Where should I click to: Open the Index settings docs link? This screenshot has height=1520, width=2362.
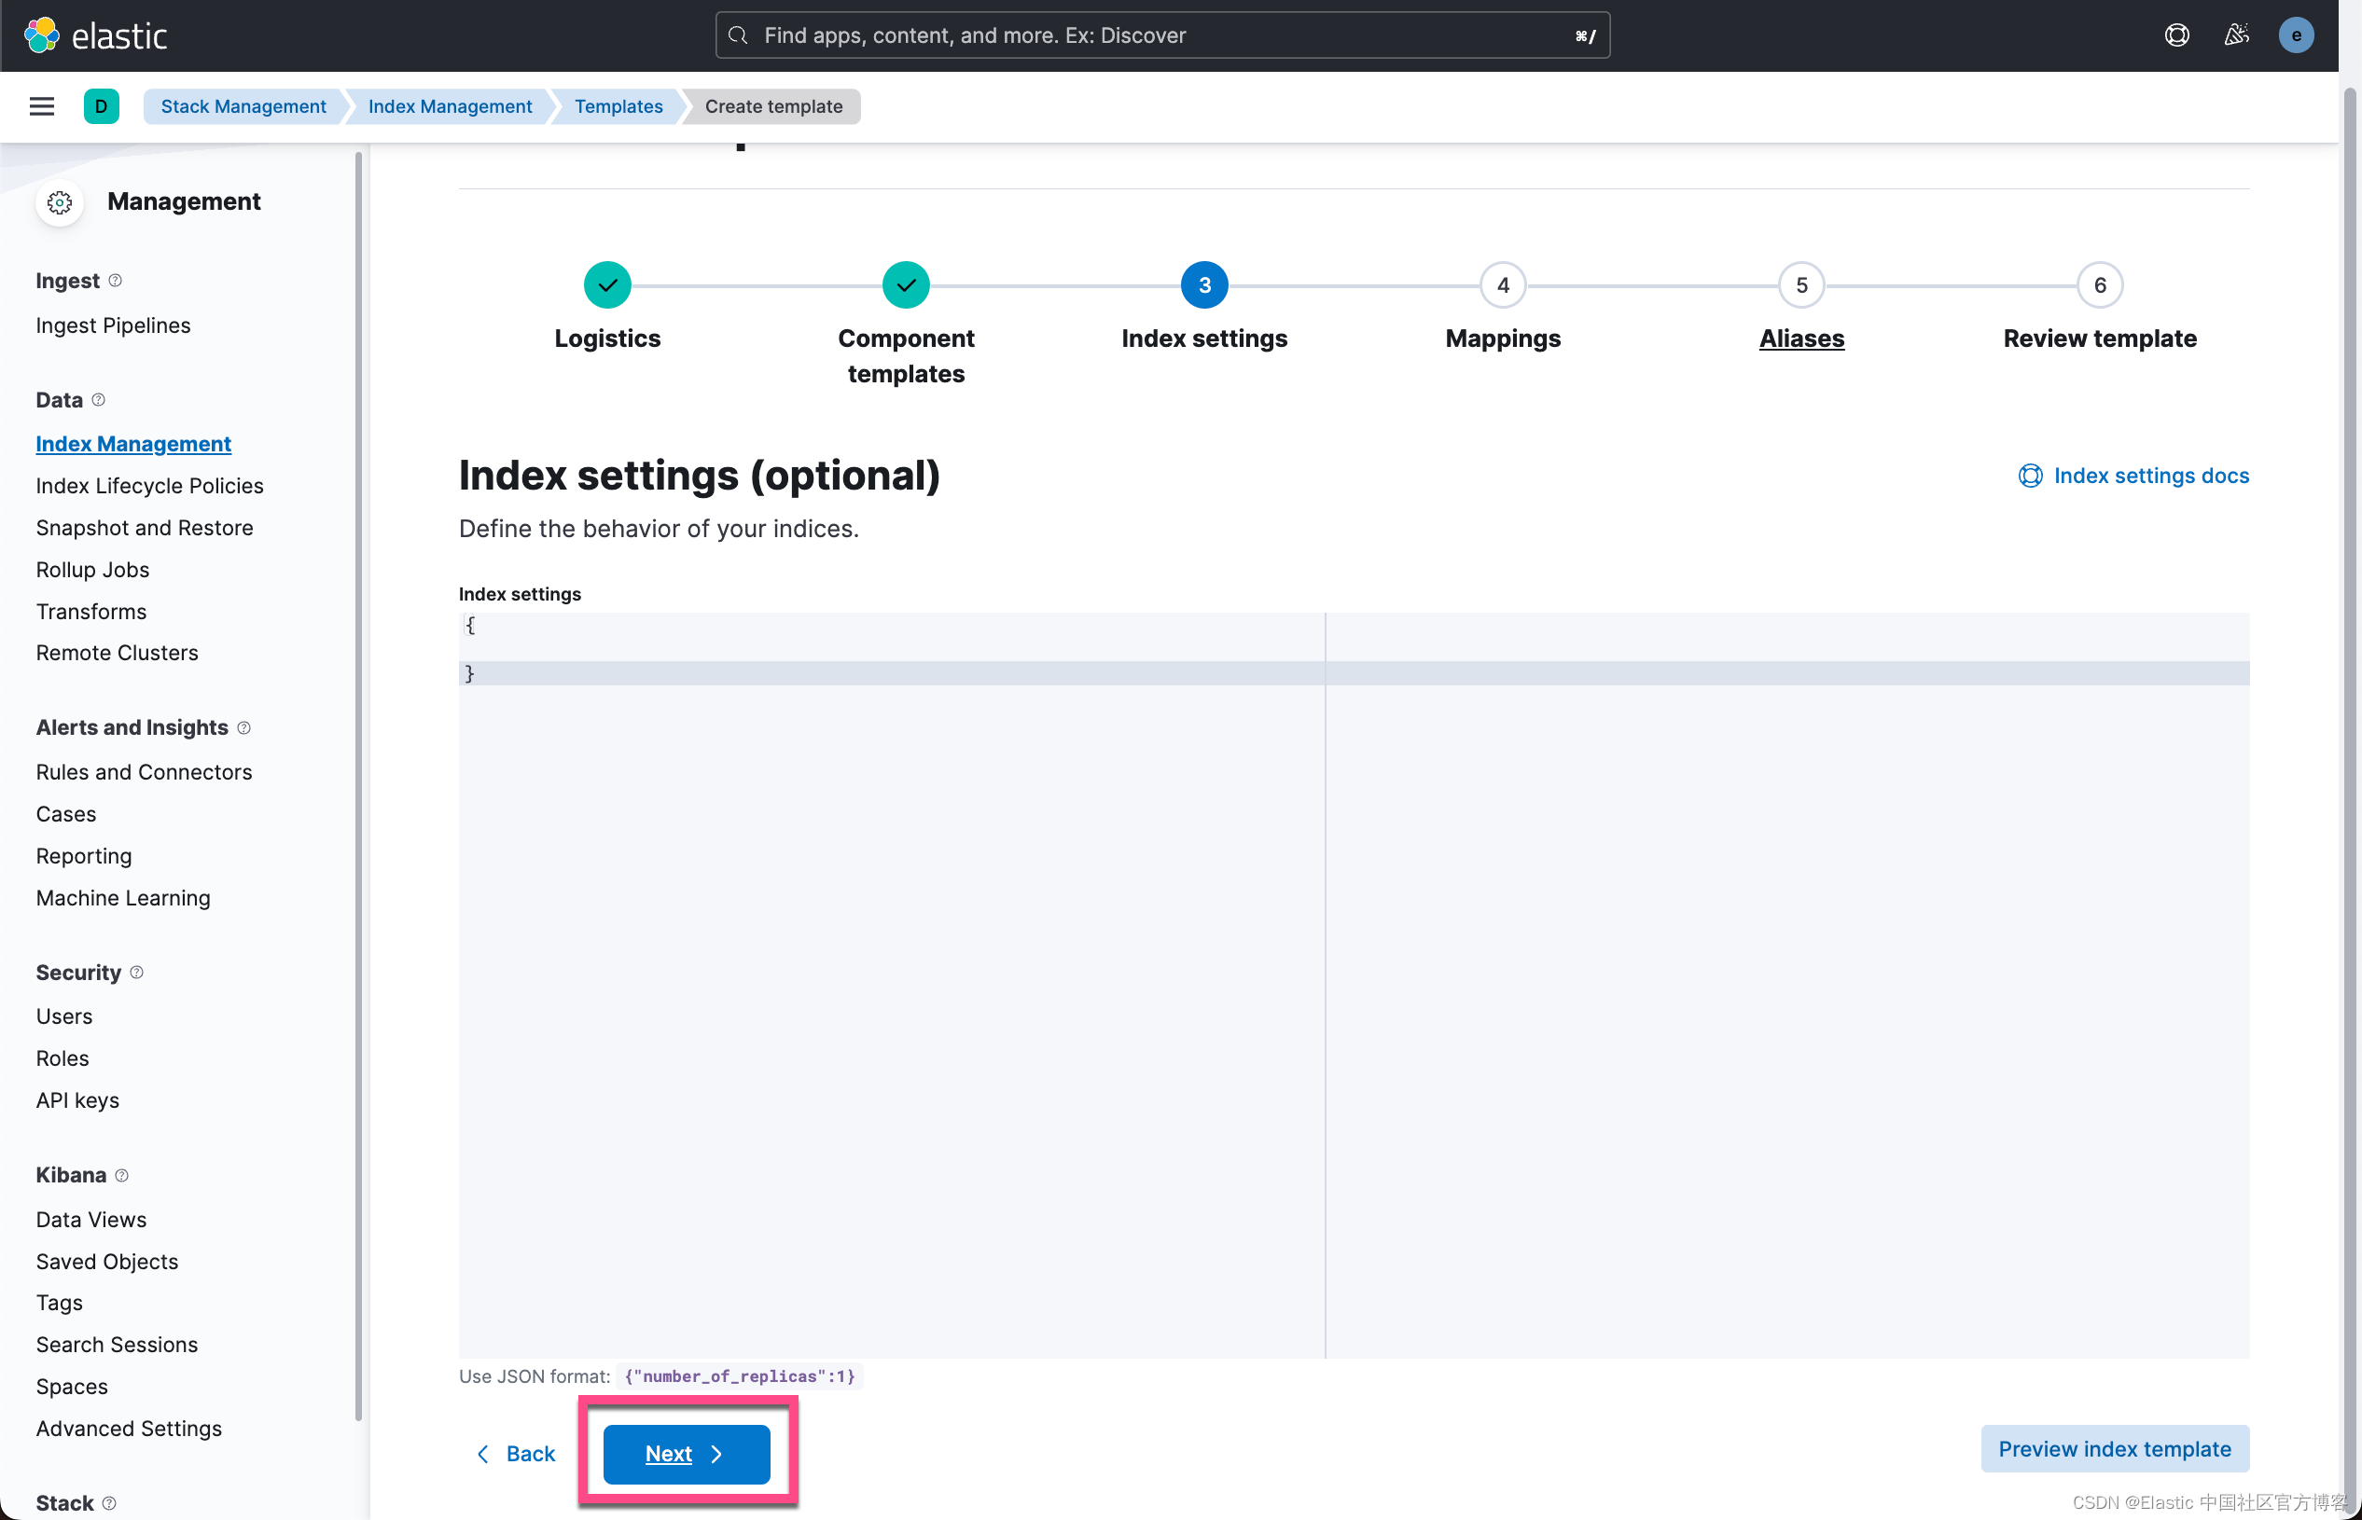(x=2149, y=476)
